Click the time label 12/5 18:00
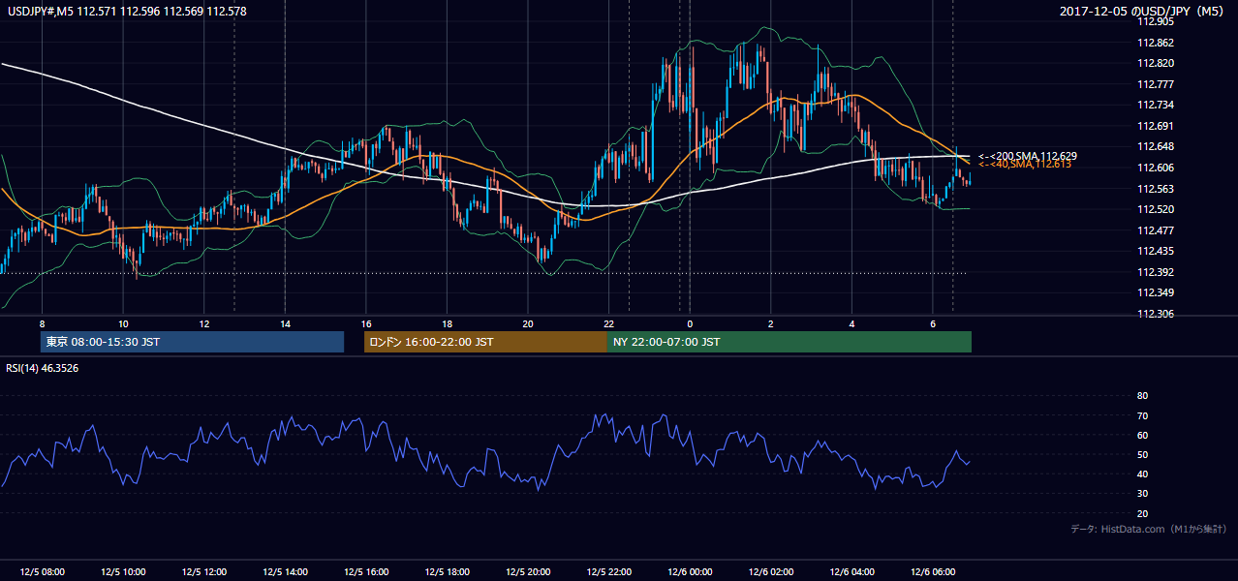 pyautogui.click(x=447, y=572)
